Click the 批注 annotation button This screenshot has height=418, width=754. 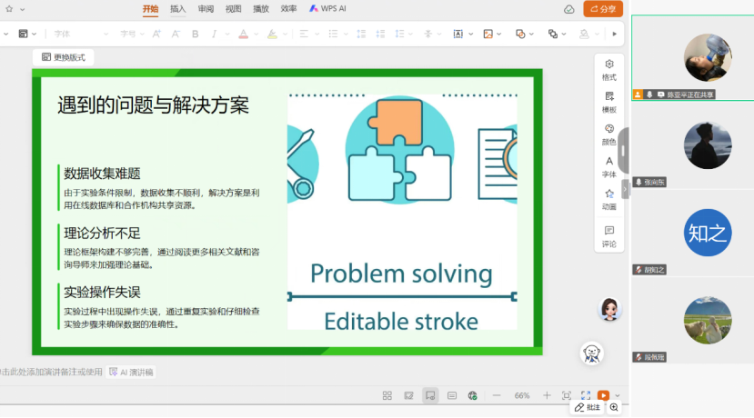tap(588, 407)
